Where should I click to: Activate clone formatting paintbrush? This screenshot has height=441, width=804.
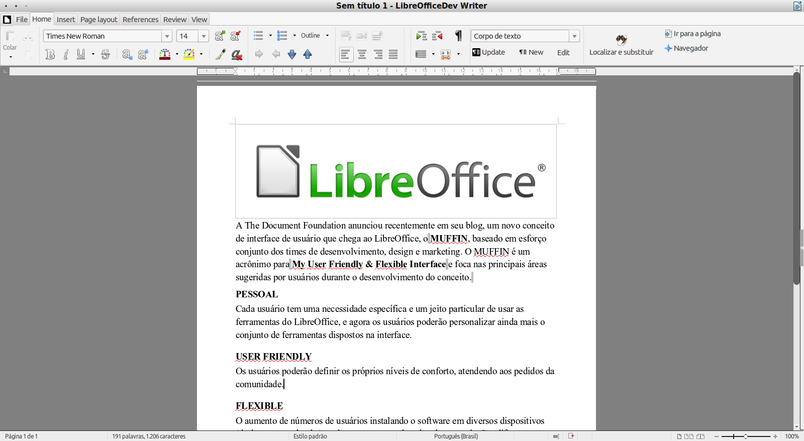[220, 54]
